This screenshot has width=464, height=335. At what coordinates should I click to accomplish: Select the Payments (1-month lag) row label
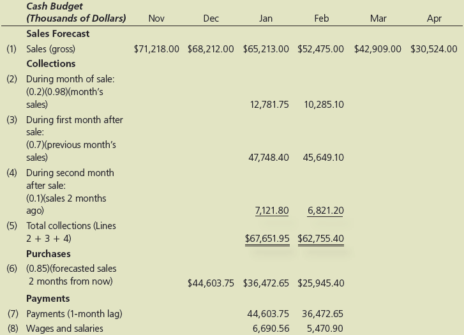73,314
